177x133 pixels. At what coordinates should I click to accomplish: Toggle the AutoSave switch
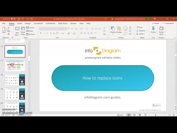(x=13, y=19)
